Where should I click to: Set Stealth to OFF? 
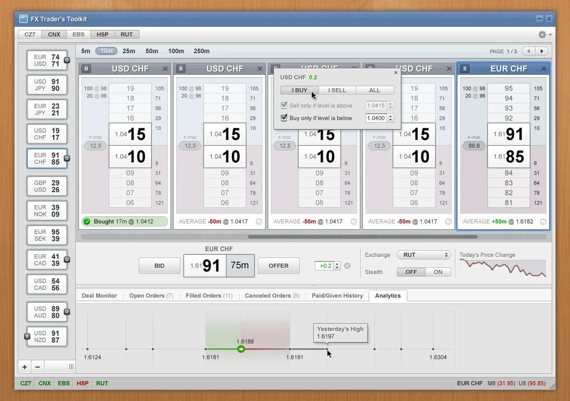tap(411, 272)
